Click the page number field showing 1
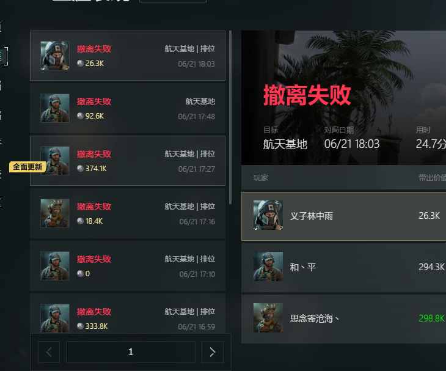 click(x=131, y=352)
